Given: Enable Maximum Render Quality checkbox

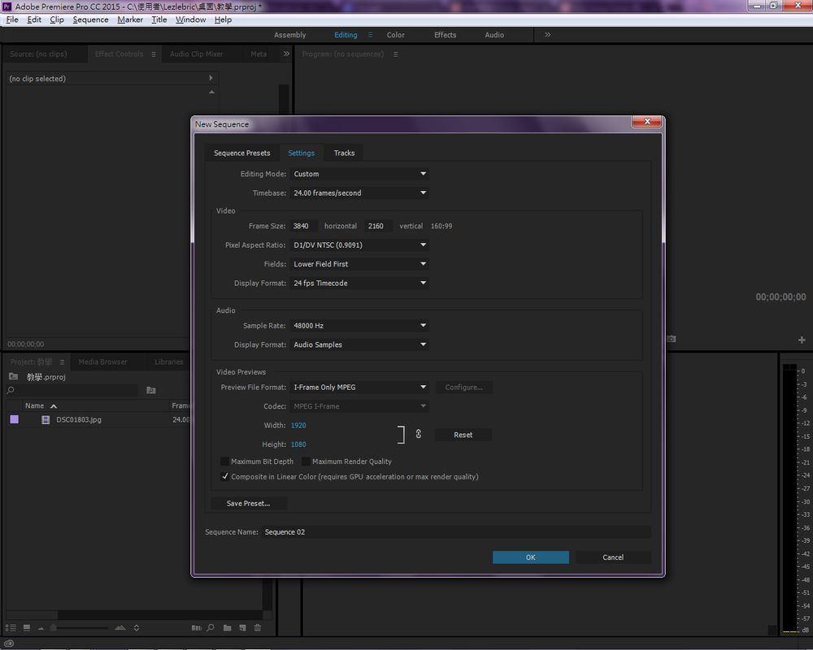Looking at the screenshot, I should 306,461.
